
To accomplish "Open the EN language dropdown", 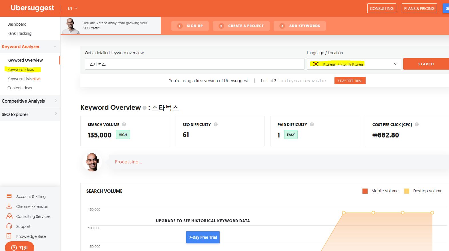I will [x=73, y=9].
